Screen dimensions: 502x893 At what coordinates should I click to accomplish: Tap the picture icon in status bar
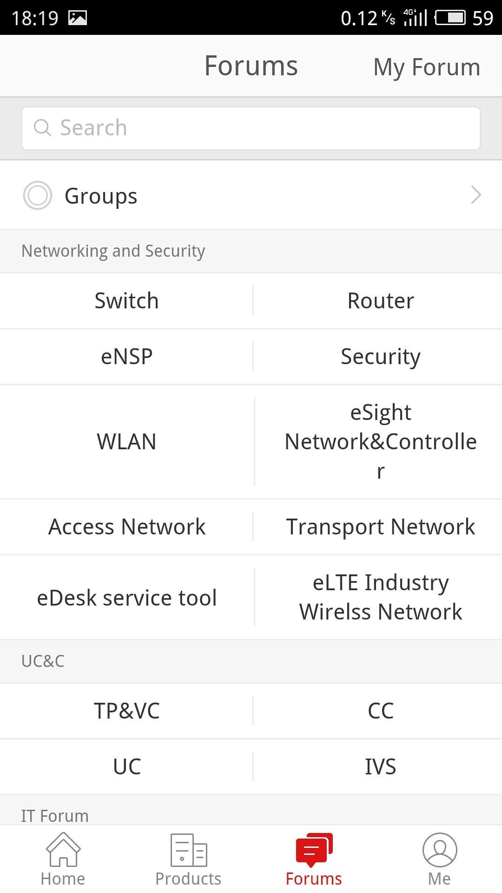tap(77, 18)
